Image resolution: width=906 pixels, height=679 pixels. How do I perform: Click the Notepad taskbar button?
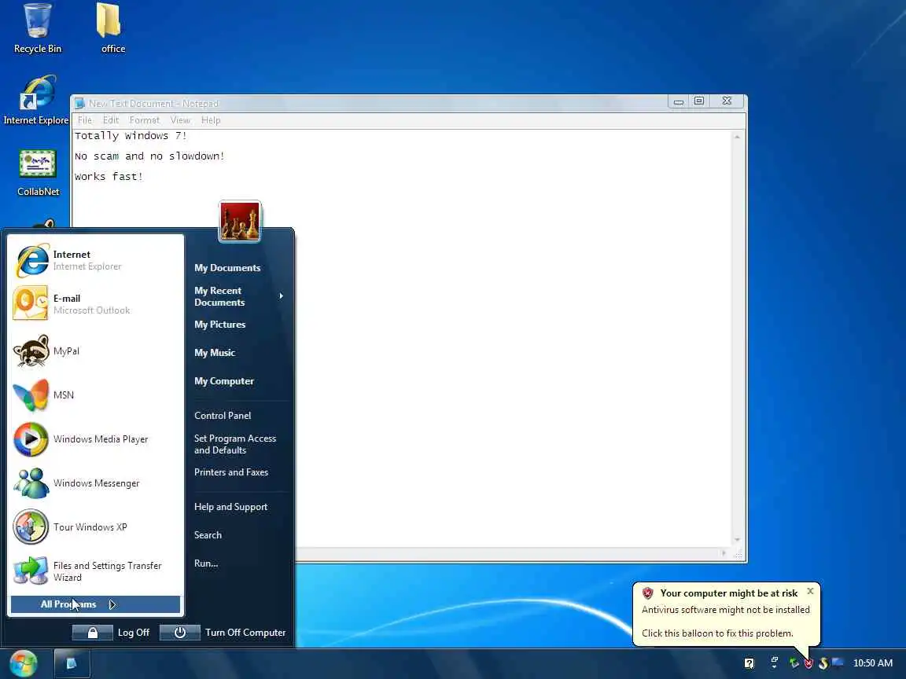72,663
